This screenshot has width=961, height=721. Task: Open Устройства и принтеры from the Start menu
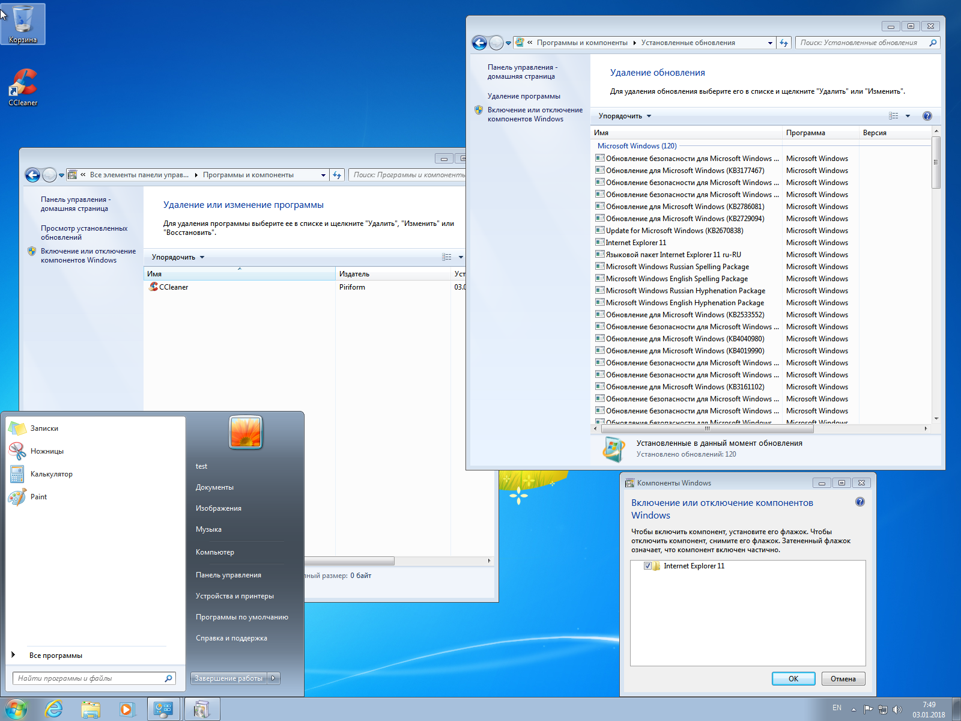(x=235, y=596)
